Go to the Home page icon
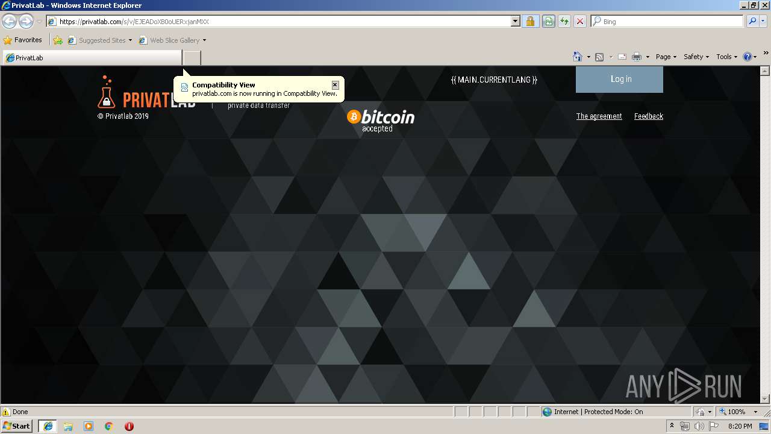This screenshot has width=771, height=434. pyautogui.click(x=578, y=57)
